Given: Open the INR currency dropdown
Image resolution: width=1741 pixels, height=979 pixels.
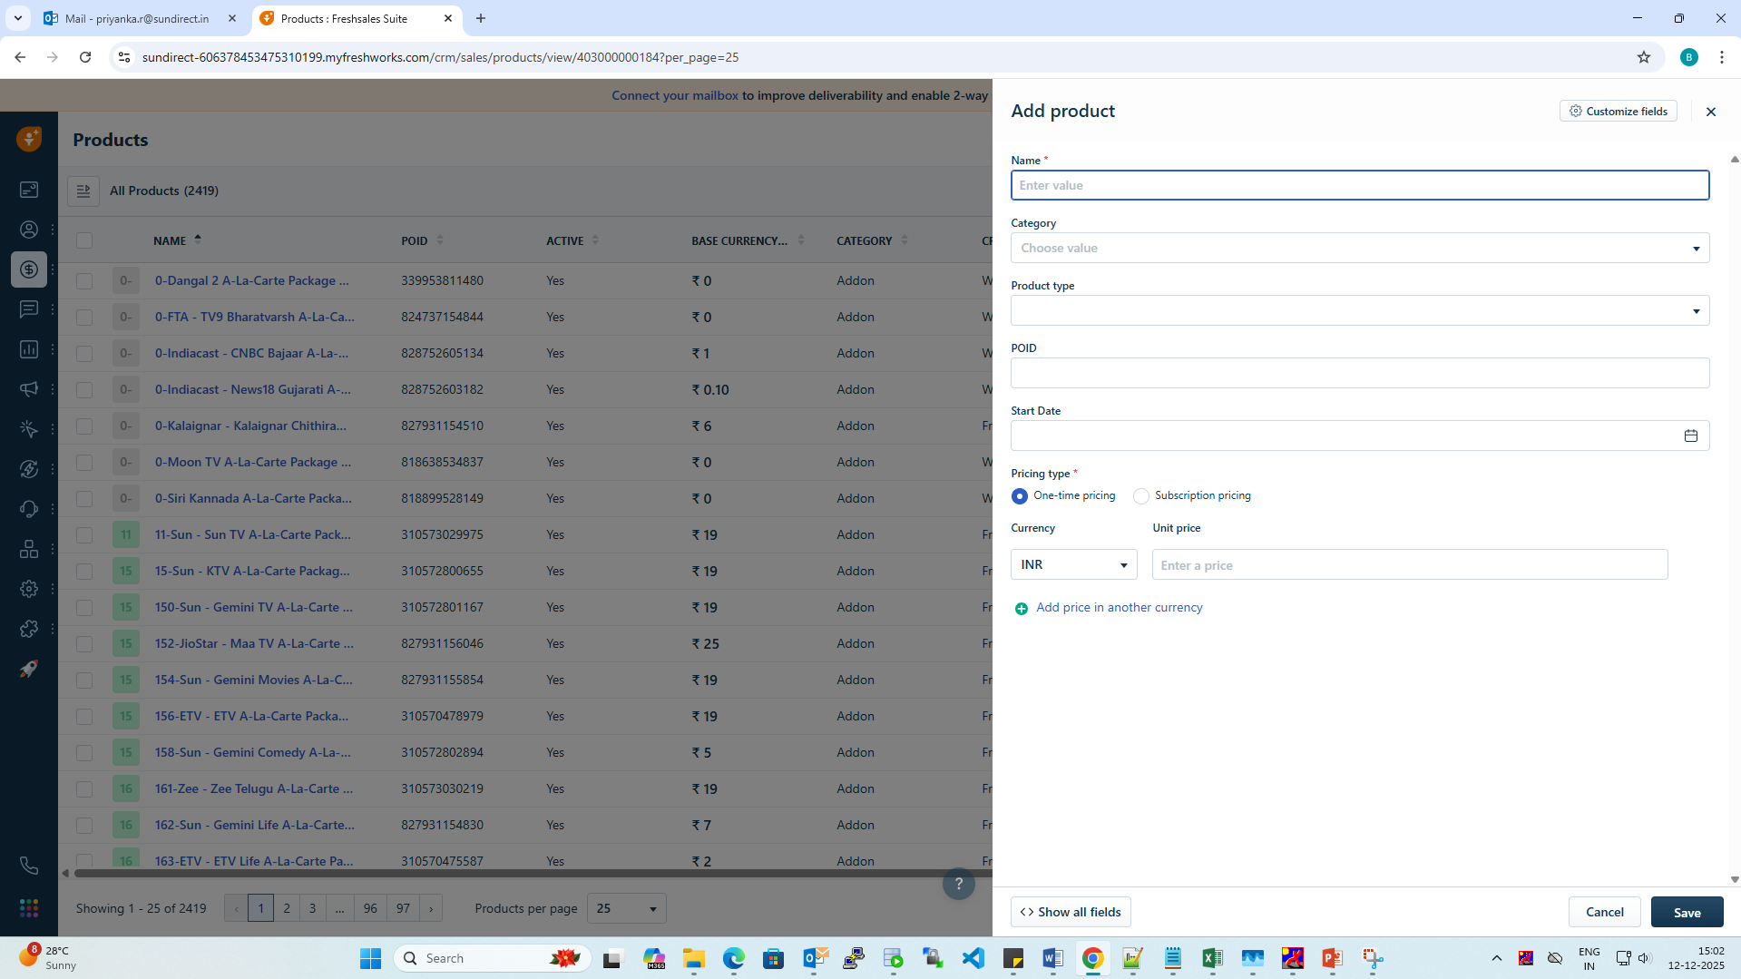Looking at the screenshot, I should coord(1074,564).
